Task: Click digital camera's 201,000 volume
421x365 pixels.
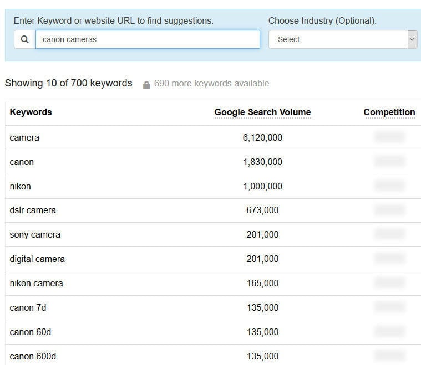Action: tap(262, 259)
